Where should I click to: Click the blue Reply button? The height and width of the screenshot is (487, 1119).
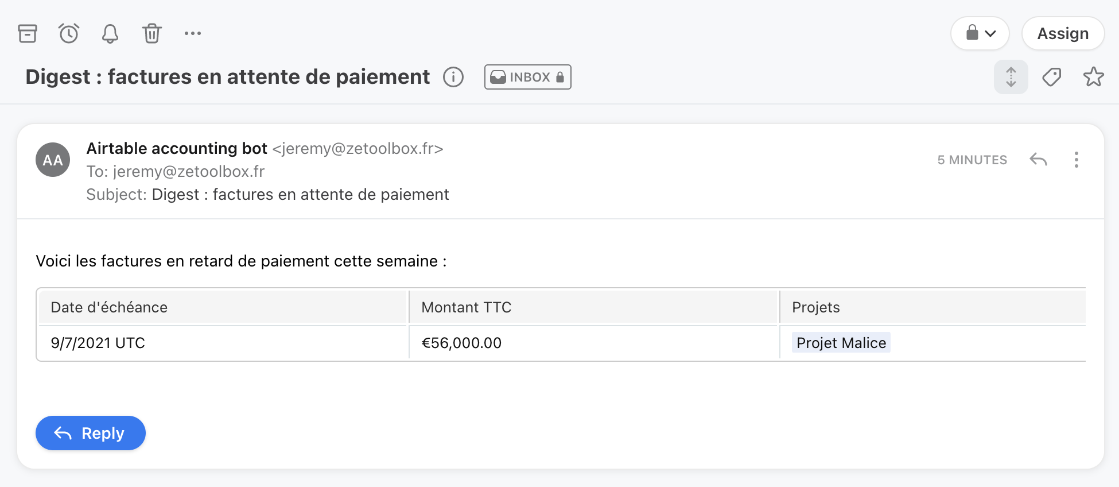[x=91, y=433]
